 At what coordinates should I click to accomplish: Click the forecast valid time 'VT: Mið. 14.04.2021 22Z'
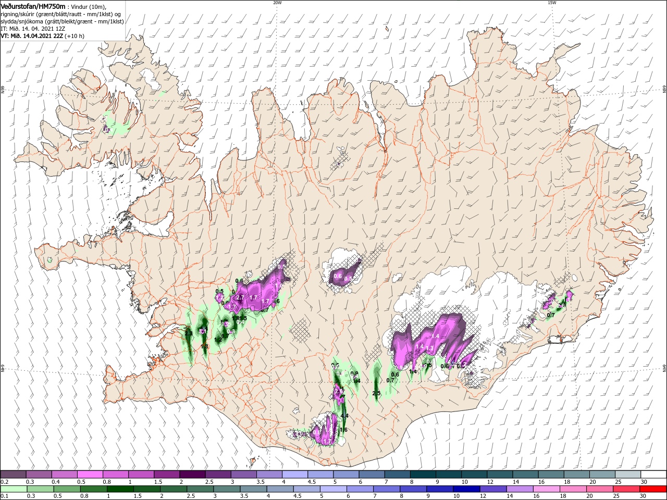[x=32, y=36]
